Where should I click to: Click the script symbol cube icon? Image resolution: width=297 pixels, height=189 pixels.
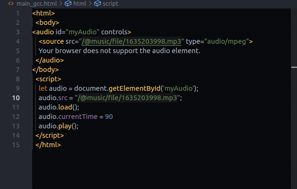98,4
